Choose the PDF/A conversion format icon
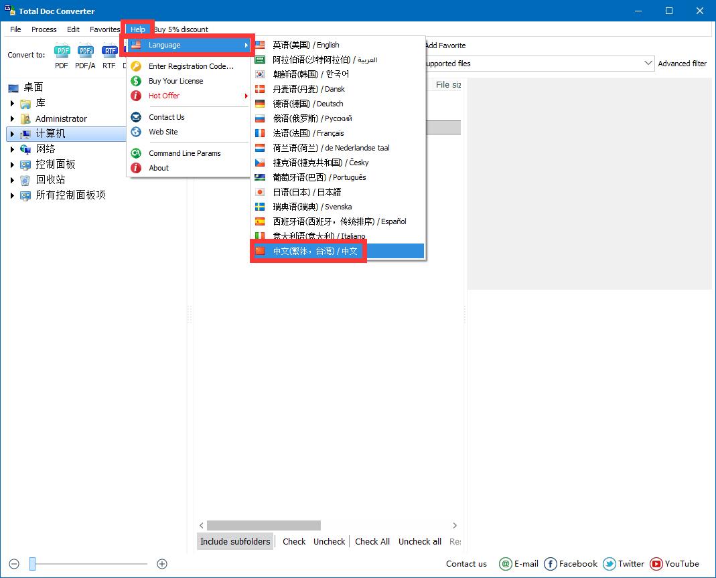Image resolution: width=716 pixels, height=578 pixels. click(x=85, y=50)
